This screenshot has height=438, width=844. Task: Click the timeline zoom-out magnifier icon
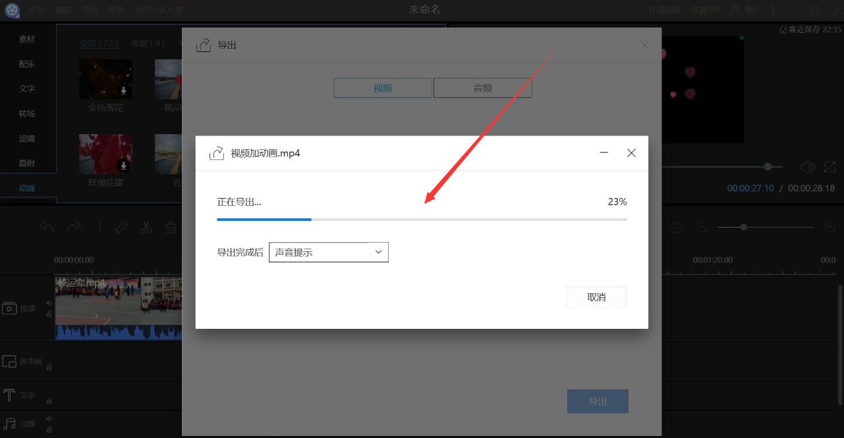[702, 227]
